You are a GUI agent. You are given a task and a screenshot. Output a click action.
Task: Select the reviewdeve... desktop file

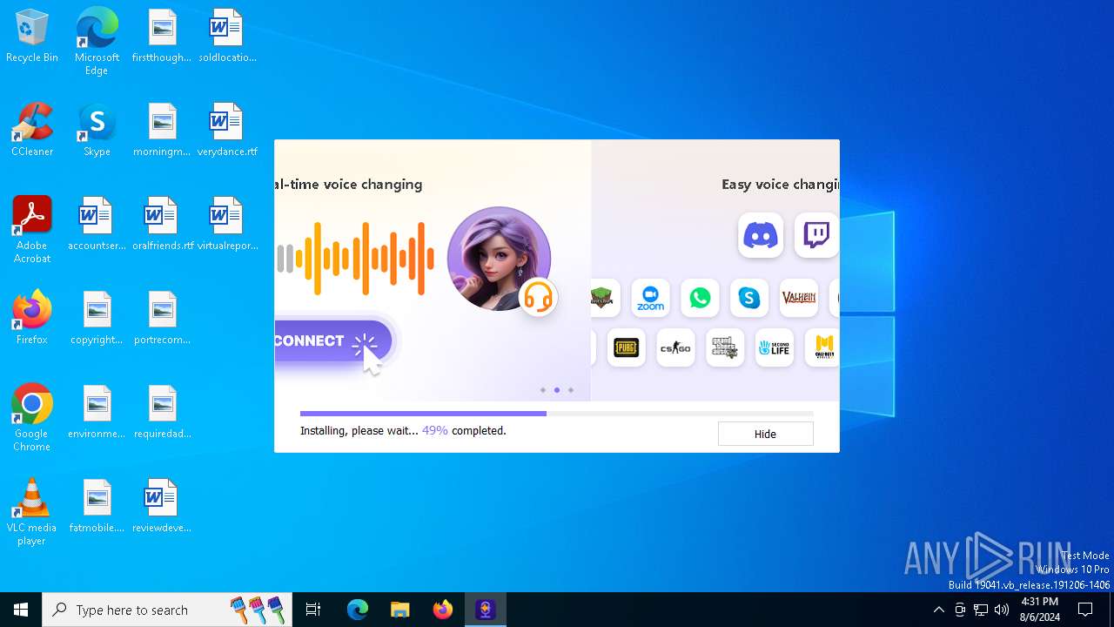[162, 506]
